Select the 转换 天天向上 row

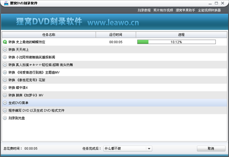115,50
